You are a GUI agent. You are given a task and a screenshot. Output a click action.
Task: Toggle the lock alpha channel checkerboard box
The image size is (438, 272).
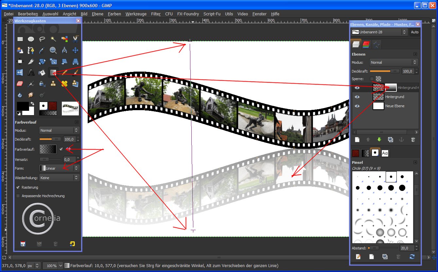(x=378, y=79)
